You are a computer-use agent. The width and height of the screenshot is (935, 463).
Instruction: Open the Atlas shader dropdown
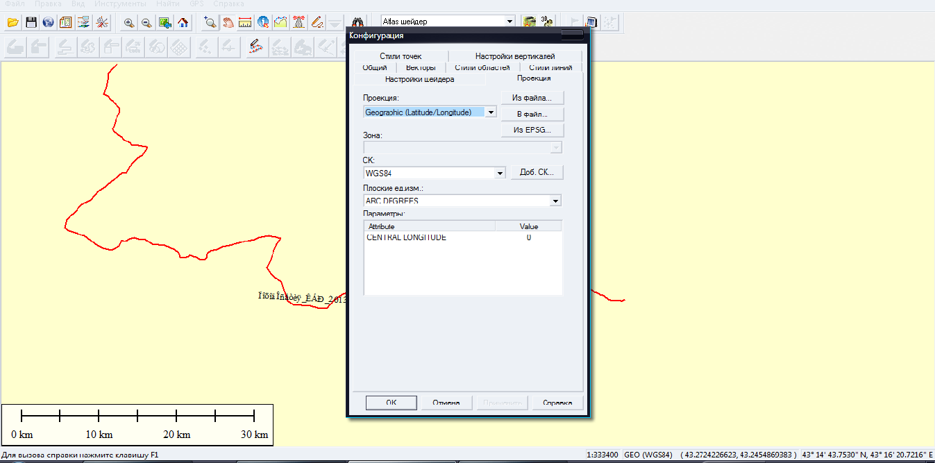click(x=510, y=22)
